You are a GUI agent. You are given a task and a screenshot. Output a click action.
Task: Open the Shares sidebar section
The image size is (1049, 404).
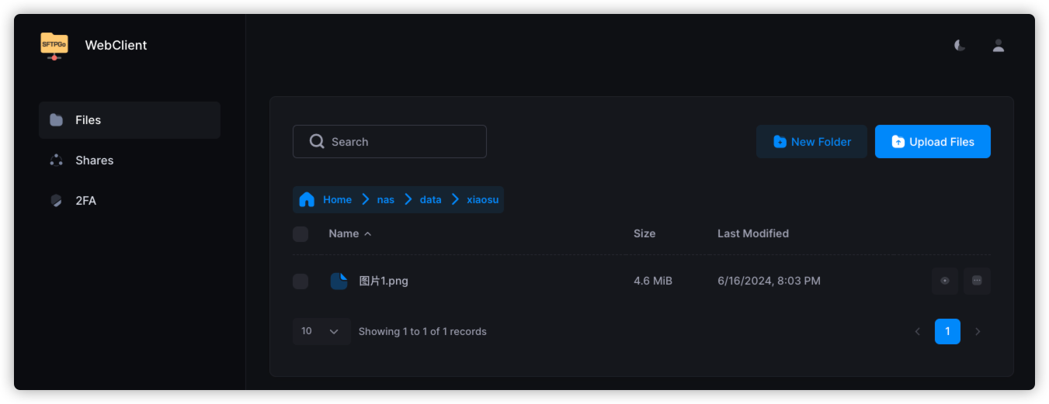[94, 161]
